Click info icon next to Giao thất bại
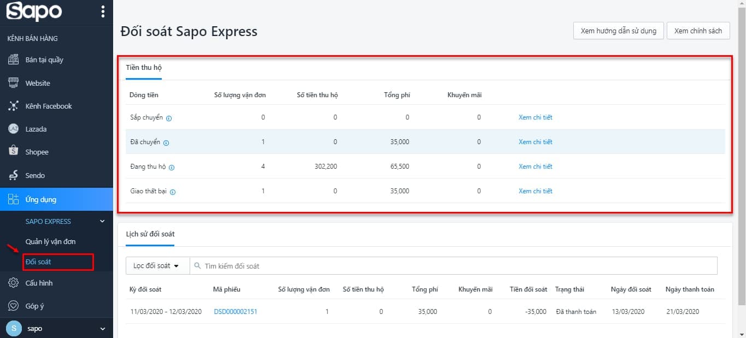This screenshot has width=746, height=338. point(173,192)
